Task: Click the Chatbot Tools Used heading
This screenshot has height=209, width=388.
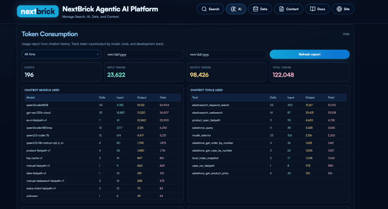Action: coord(207,90)
